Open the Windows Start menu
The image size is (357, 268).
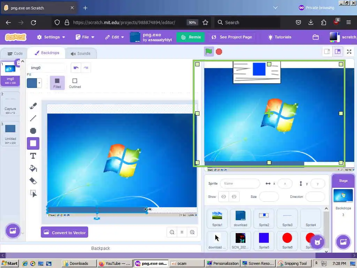[9, 263]
